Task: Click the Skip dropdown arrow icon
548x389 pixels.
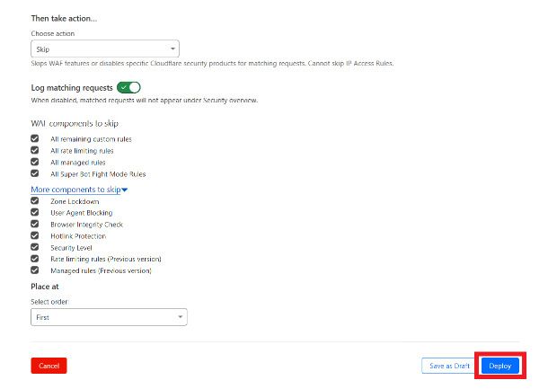Action: click(172, 49)
